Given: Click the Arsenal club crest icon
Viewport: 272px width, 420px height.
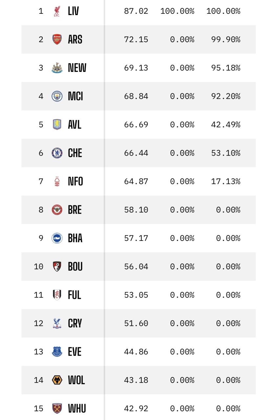Looking at the screenshot, I should [x=57, y=39].
